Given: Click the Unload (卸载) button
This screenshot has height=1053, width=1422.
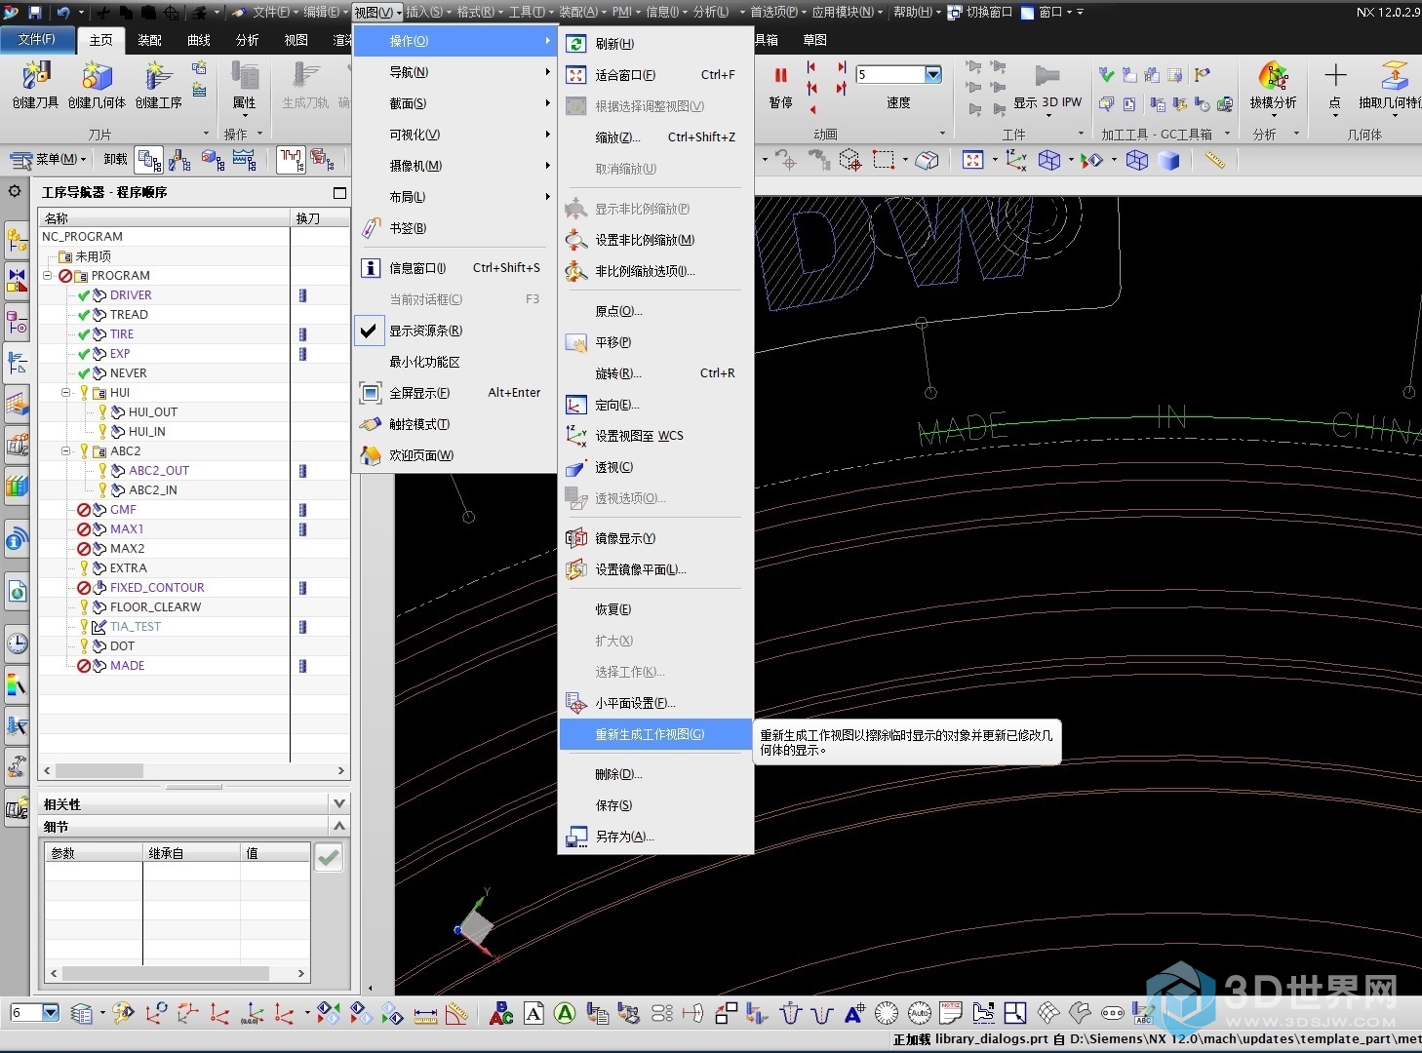Looking at the screenshot, I should [x=115, y=159].
